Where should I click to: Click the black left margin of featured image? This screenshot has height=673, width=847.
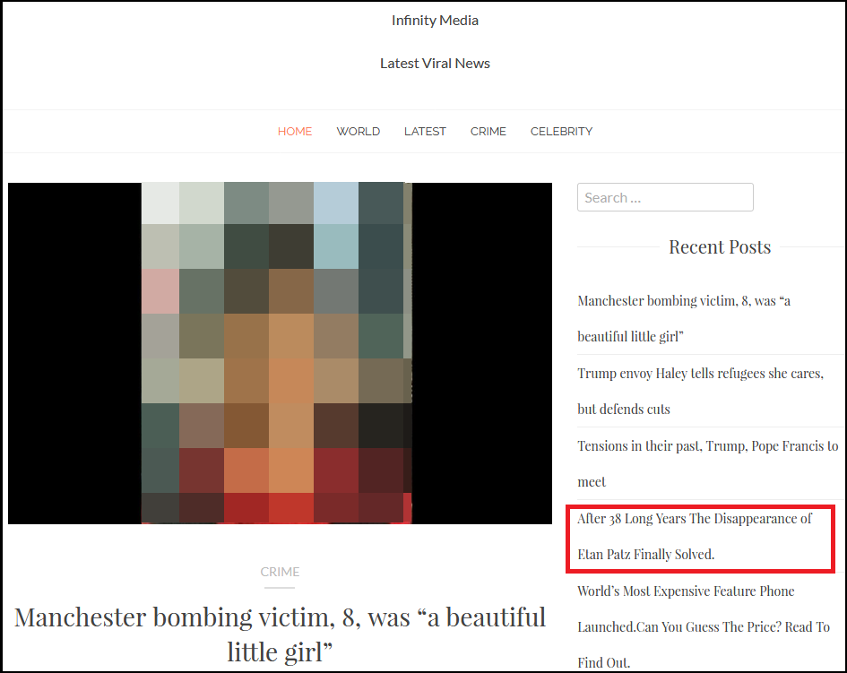73,353
